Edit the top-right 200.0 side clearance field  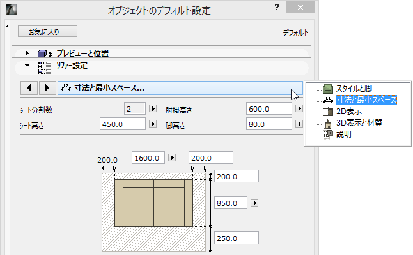(x=211, y=158)
